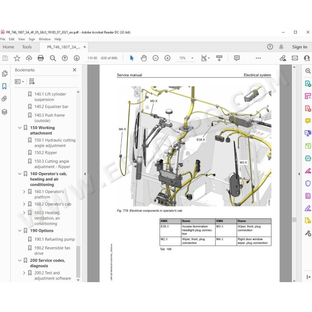Viewport: 312px width, 312px height.
Task: Open notifications bell icon
Action: [x=281, y=47]
